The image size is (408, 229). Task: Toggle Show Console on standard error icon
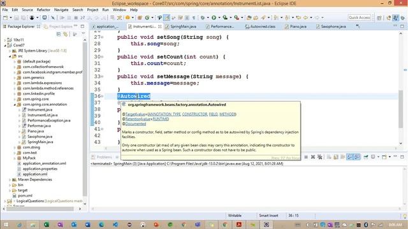pos(357,157)
